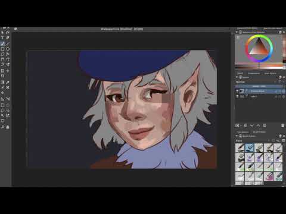Screen dimensions: 286x214
Task: Select the blue highlighted brush preset thumbnail
Action: (250, 147)
